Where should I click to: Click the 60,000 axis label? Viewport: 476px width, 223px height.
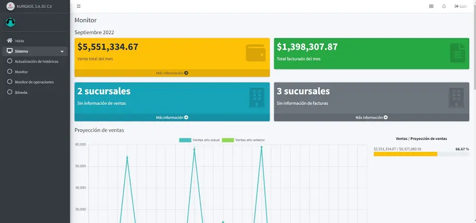[x=80, y=145]
